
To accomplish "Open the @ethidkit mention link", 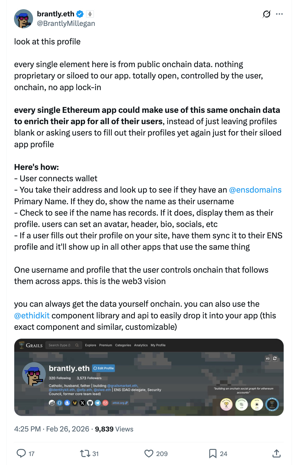I will 32,315.
